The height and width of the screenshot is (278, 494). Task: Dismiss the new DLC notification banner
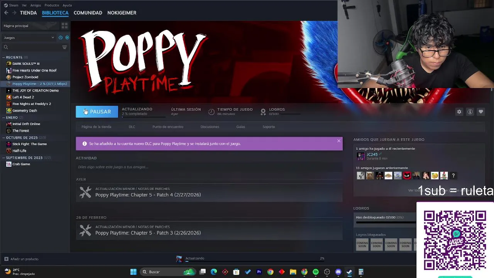(339, 141)
